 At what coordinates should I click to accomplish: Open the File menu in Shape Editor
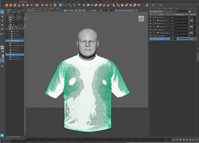click(151, 8)
